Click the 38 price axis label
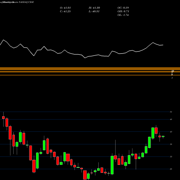Viewport: 180px width, 180px height. [x=171, y=144]
